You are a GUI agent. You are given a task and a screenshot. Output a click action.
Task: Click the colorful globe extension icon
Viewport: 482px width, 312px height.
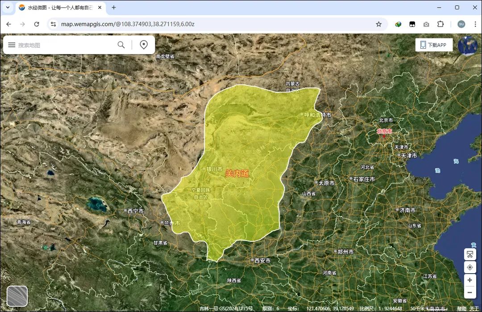[398, 24]
